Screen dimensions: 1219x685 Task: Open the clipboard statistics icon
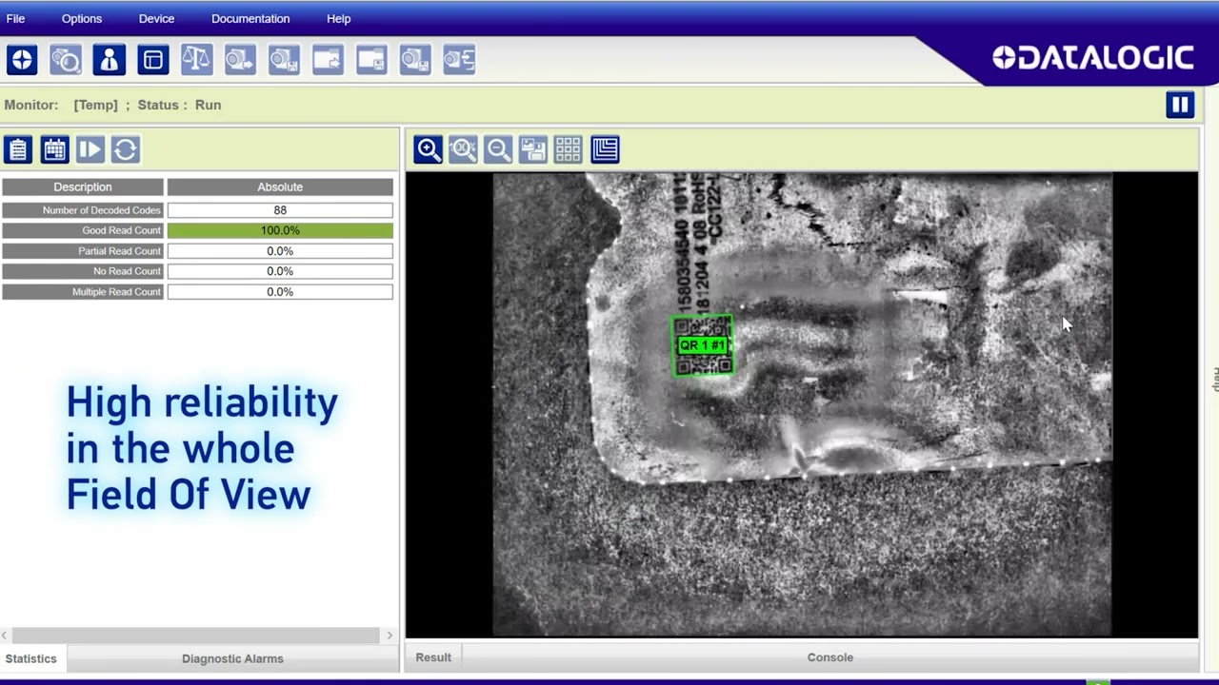[18, 149]
